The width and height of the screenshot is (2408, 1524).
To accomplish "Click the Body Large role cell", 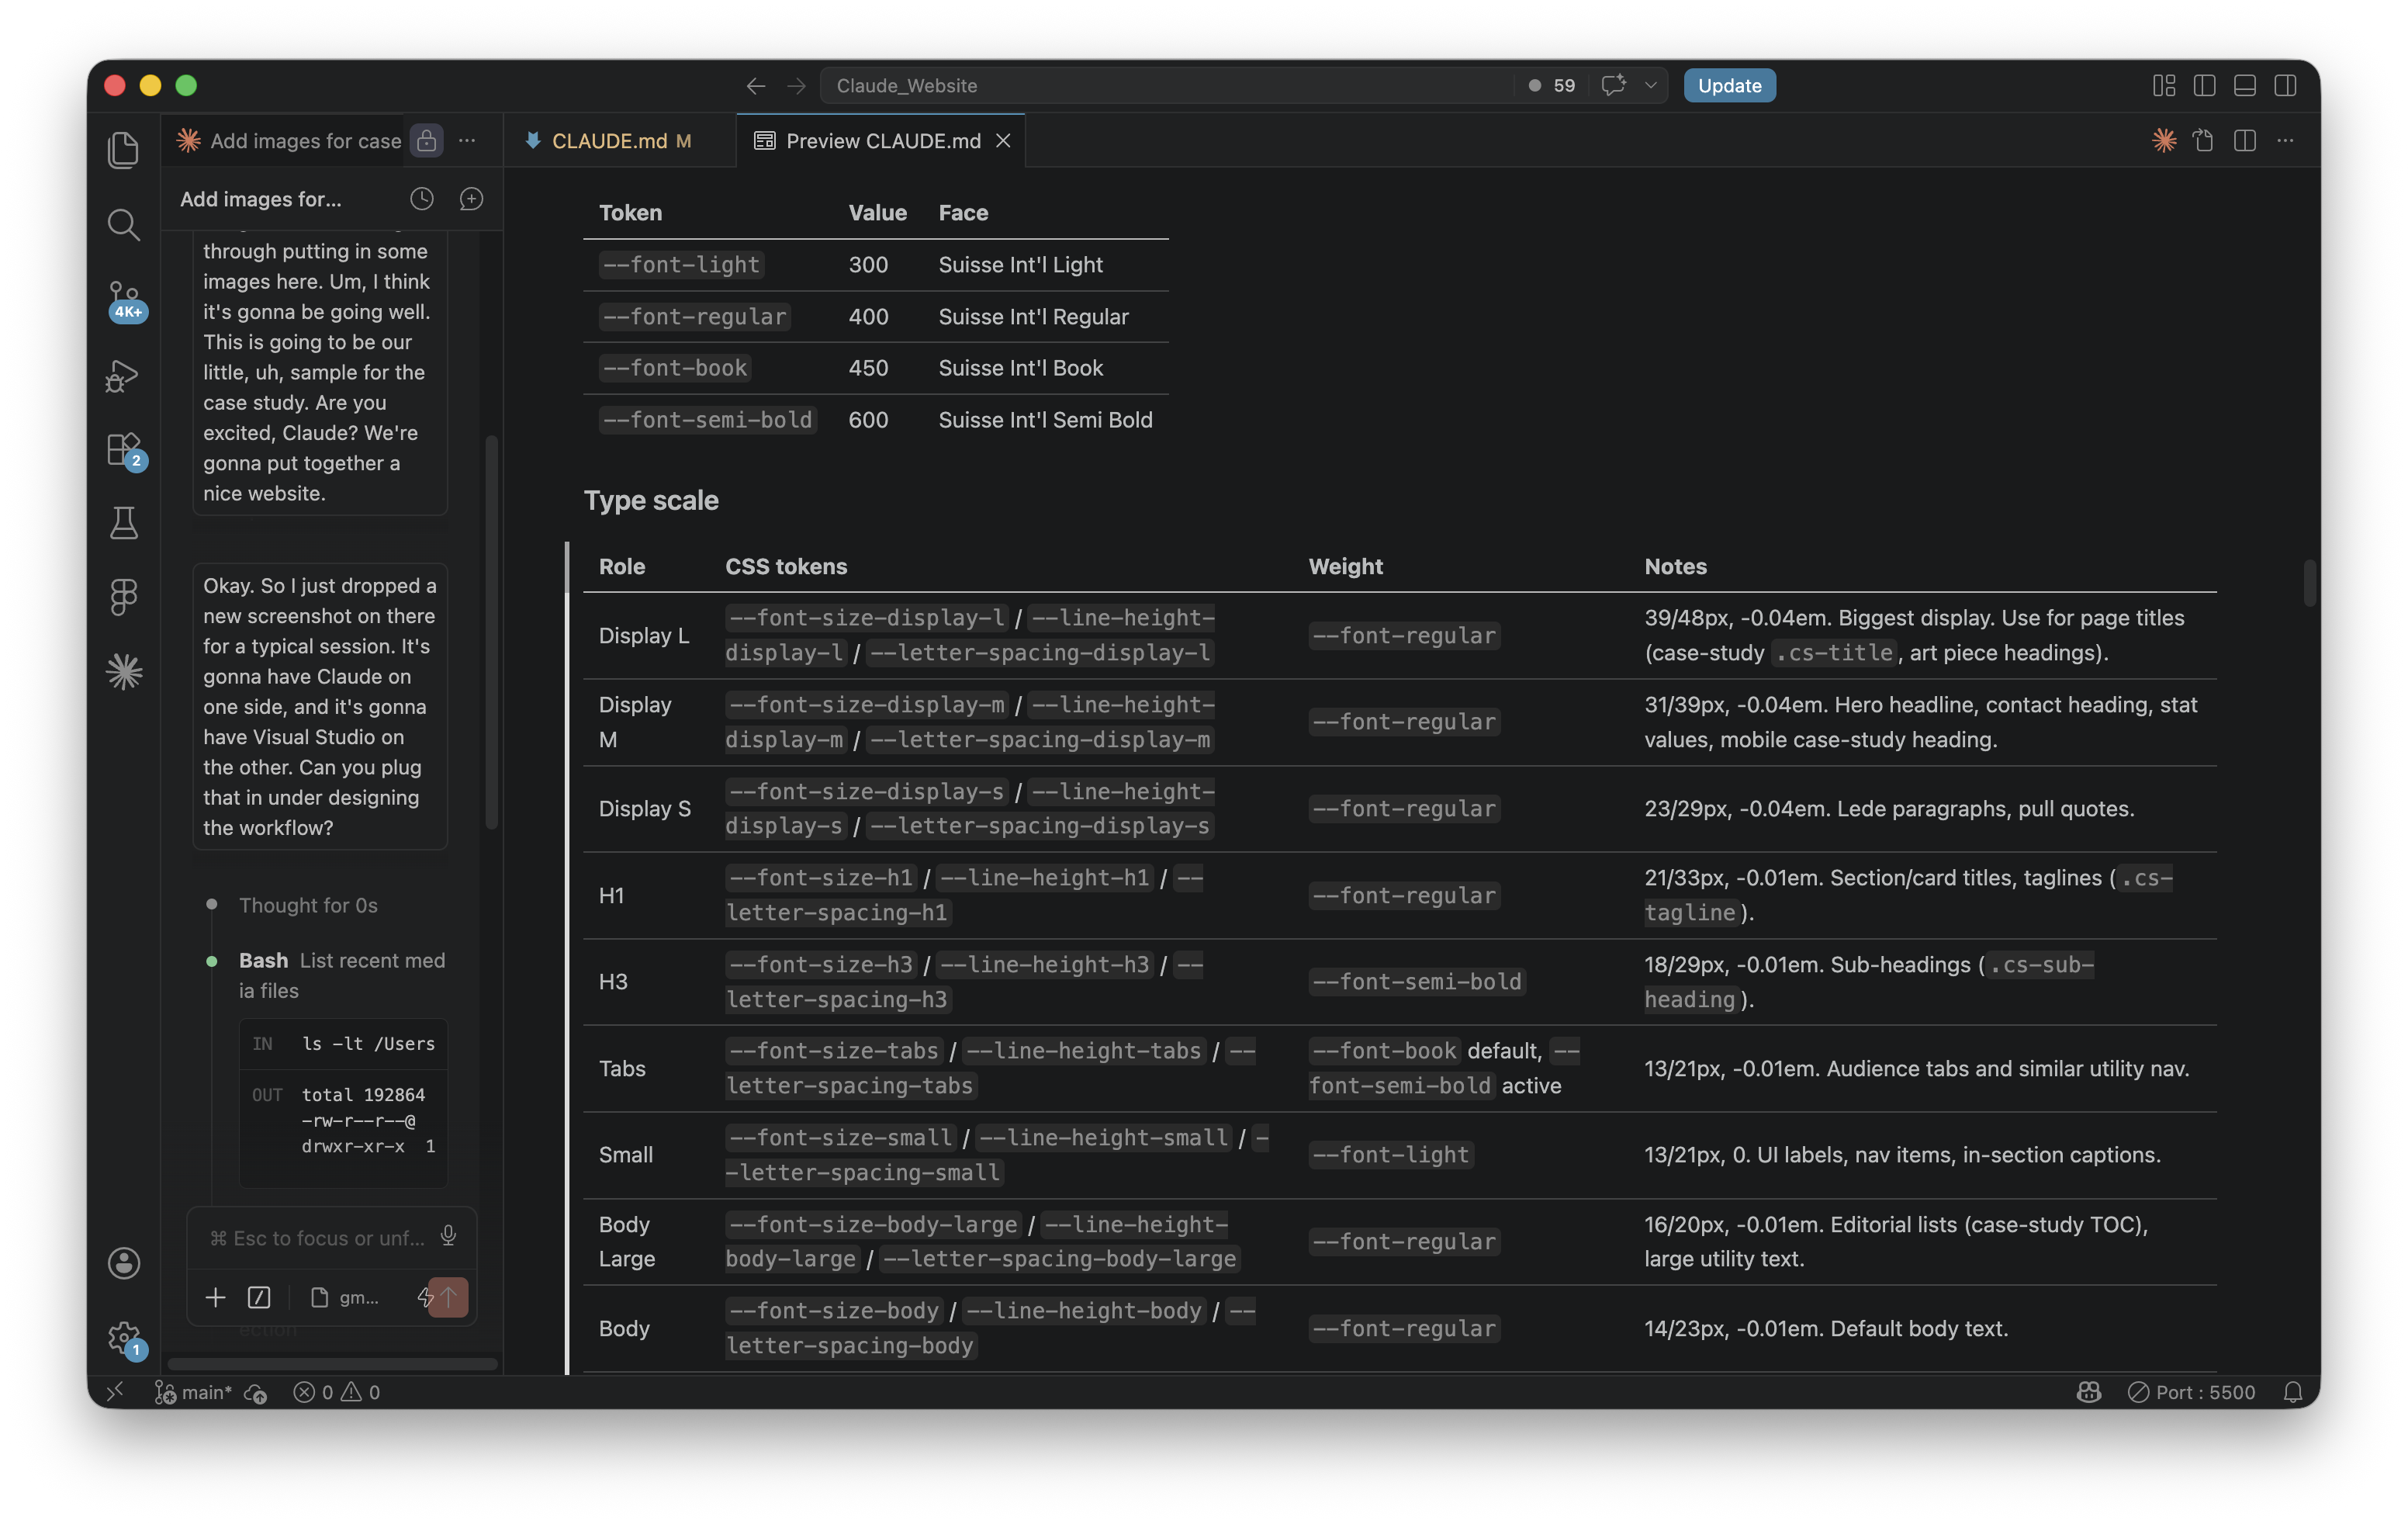I will click(626, 1241).
